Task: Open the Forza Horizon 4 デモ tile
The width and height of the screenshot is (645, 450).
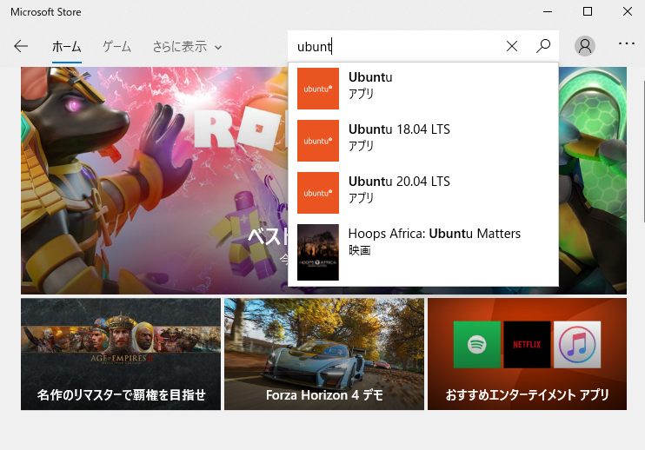Action: coord(324,354)
